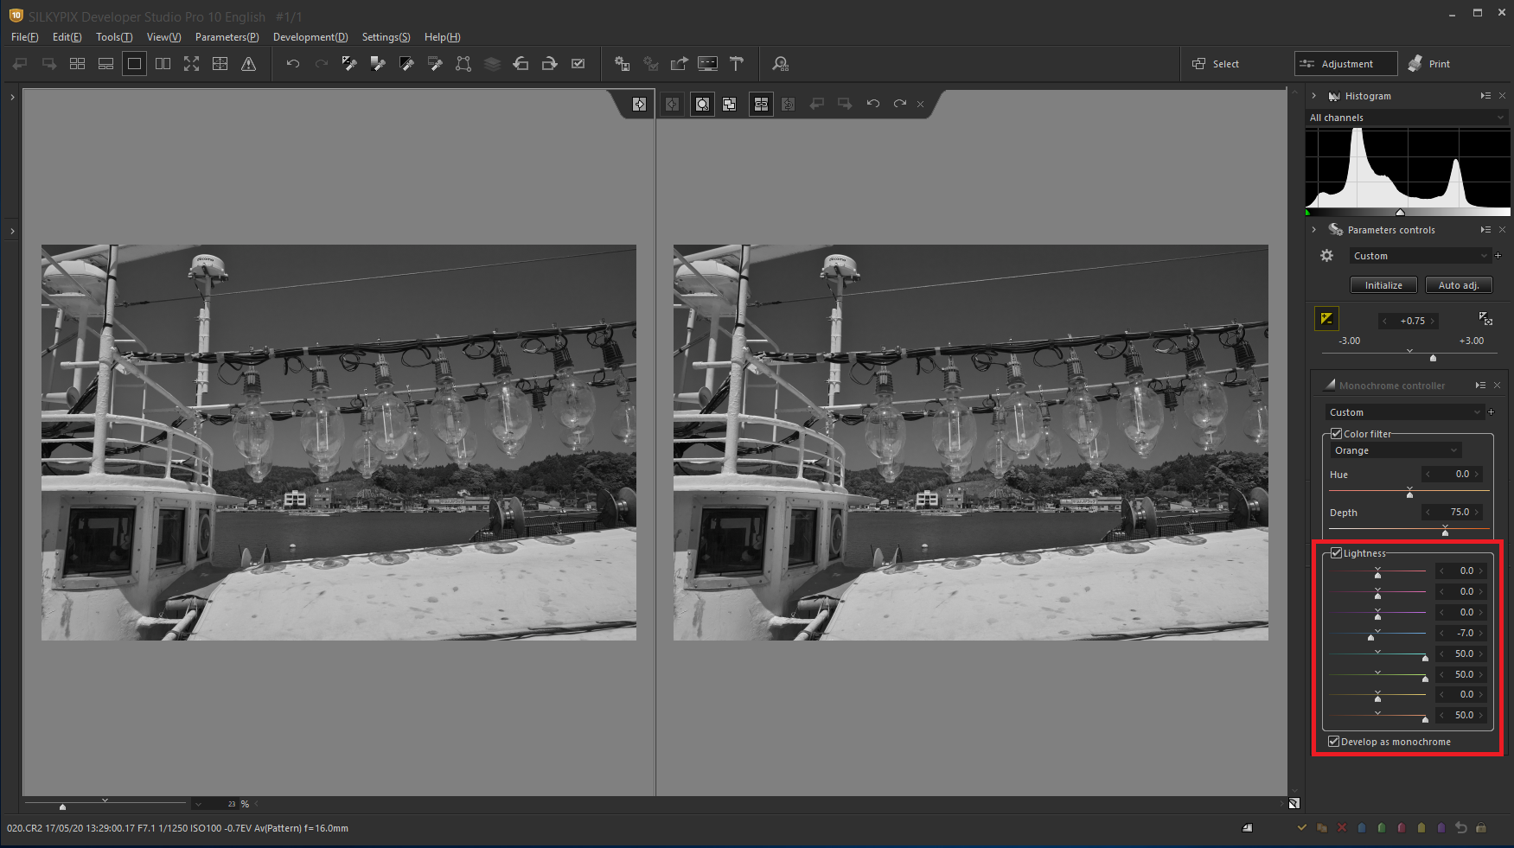This screenshot has width=1514, height=848.
Task: Open the Tools menu
Action: tap(114, 37)
